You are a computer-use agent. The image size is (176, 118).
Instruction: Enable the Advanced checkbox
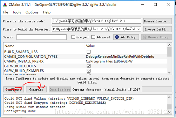(x=93, y=37)
